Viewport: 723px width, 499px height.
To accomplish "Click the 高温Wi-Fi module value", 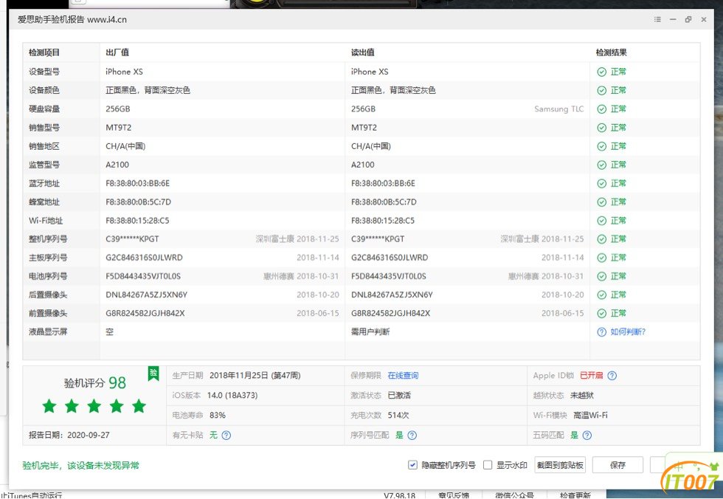I will coord(590,416).
